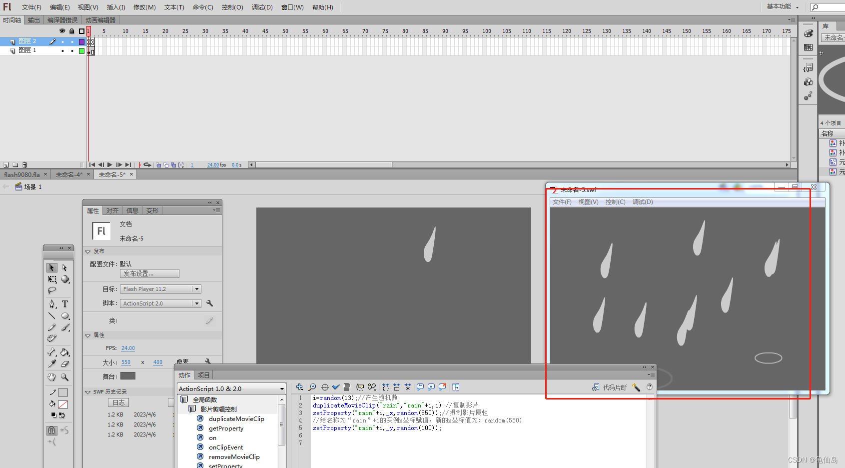This screenshot has width=845, height=468.
Task: Select the Selection arrow tool
Action: coord(52,267)
